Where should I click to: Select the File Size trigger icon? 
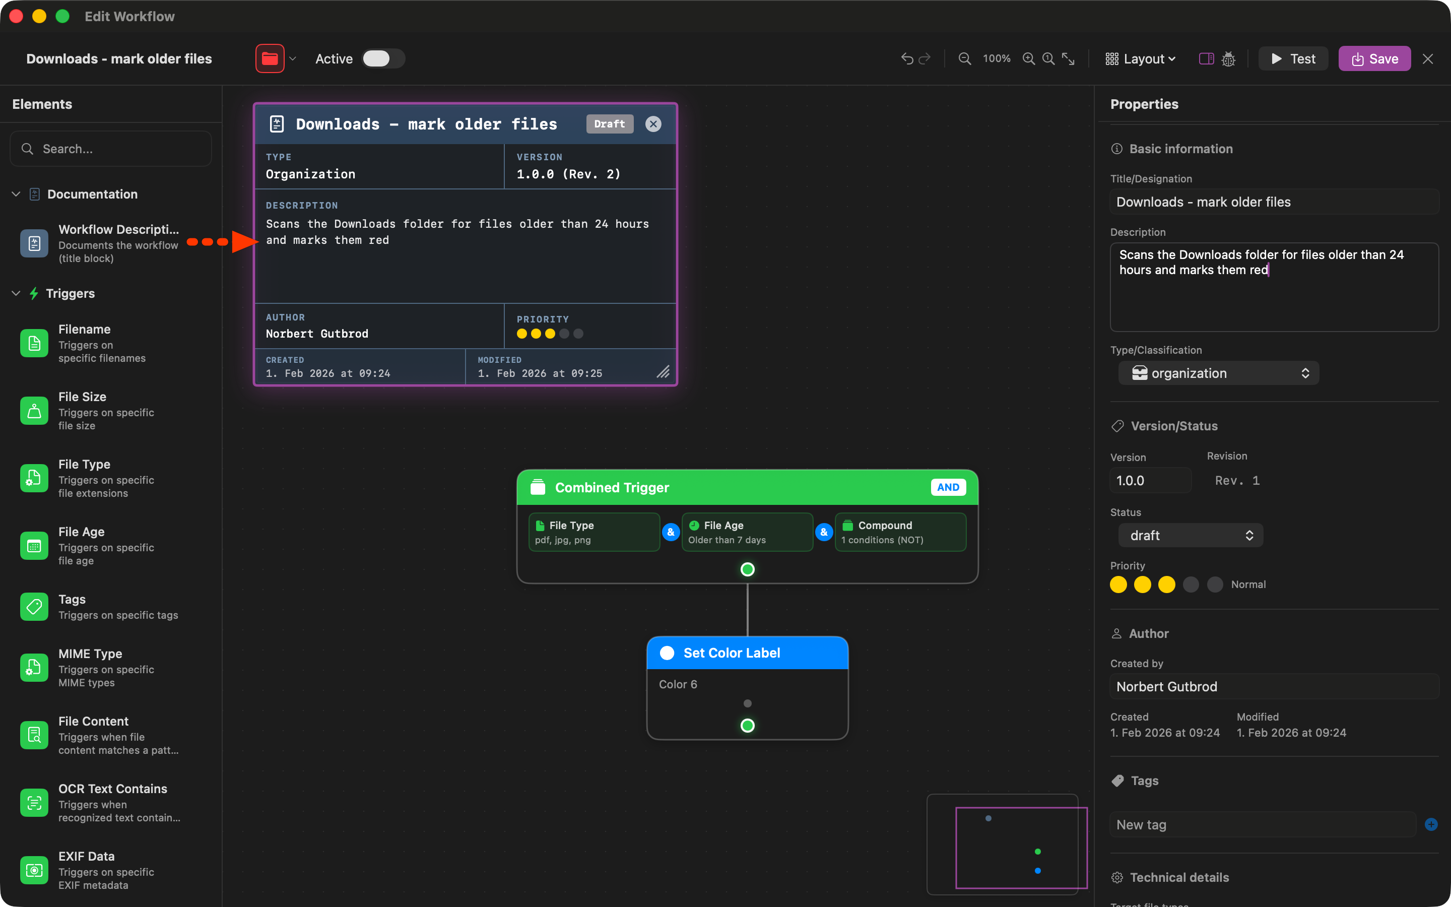(x=34, y=411)
